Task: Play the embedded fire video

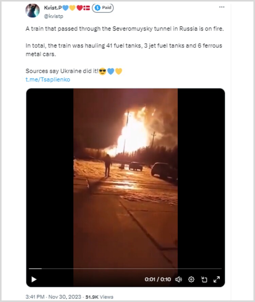Action: pos(34,279)
